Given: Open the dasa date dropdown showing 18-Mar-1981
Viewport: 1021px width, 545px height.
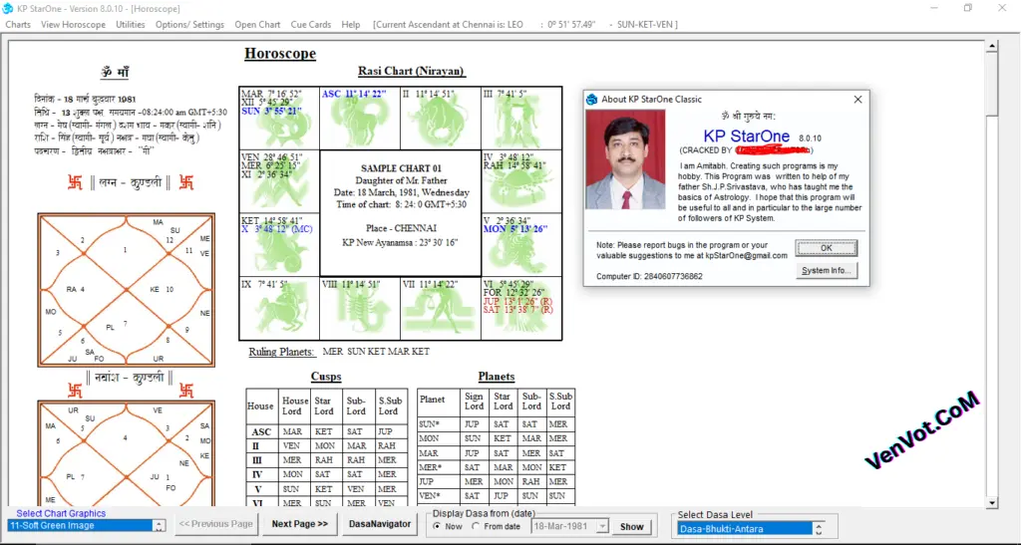Looking at the screenshot, I should [602, 527].
